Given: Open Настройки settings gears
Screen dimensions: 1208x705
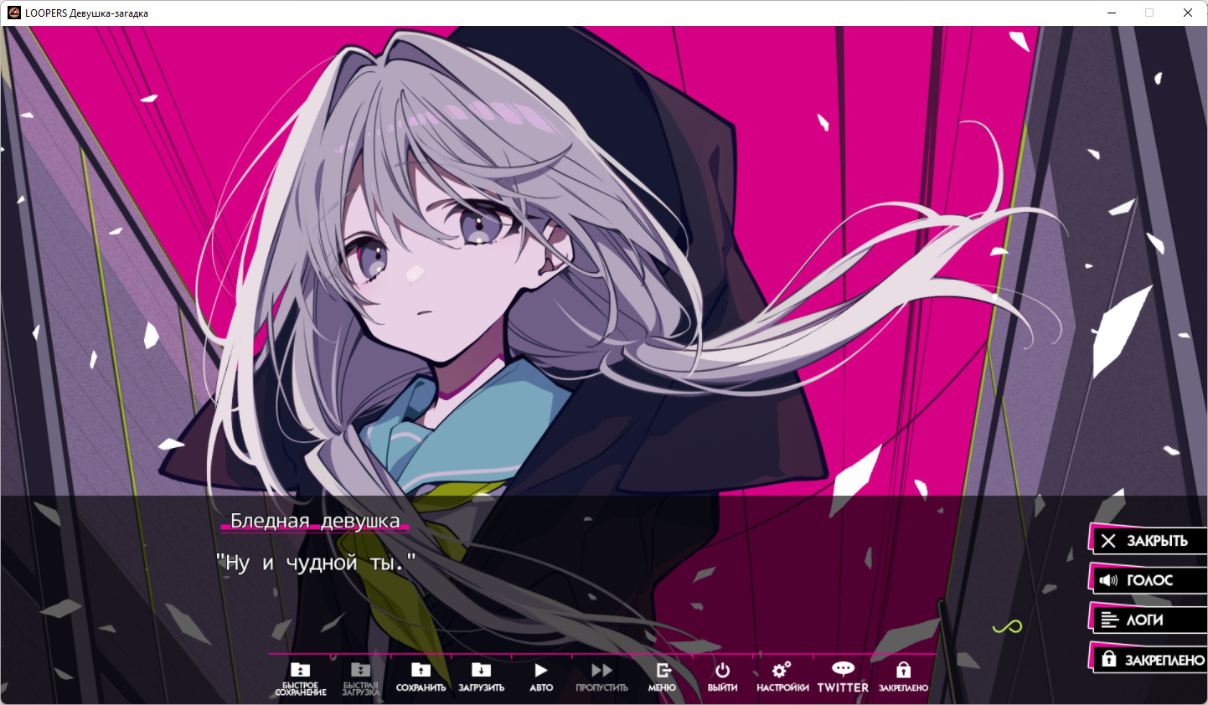Looking at the screenshot, I should coord(782,677).
